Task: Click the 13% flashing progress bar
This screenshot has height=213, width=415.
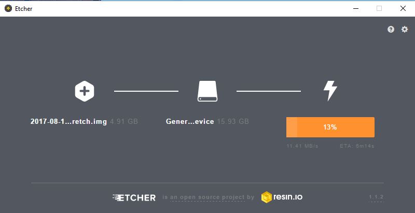Action: pos(330,127)
